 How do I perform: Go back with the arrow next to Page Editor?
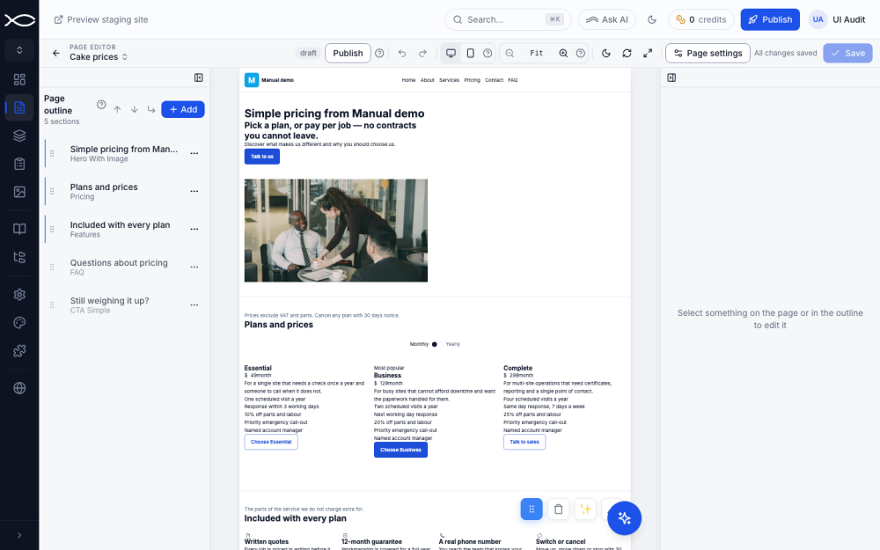tap(55, 53)
